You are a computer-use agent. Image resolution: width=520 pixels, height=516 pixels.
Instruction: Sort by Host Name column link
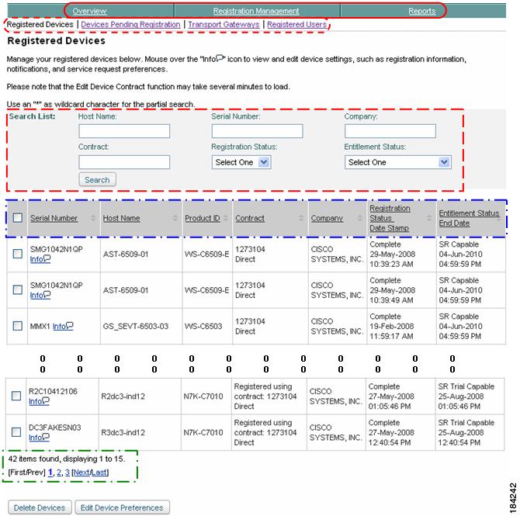(x=121, y=218)
